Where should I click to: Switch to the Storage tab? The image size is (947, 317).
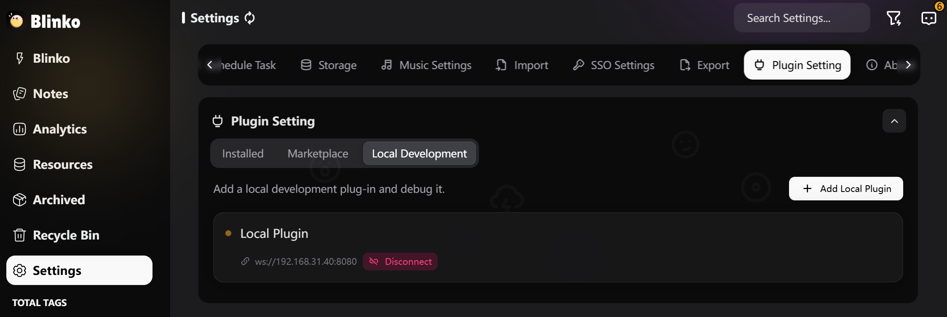tap(329, 65)
